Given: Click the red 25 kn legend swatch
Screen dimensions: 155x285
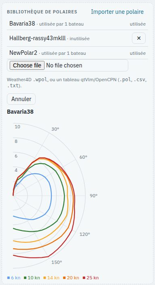Looking at the screenshot, I should coord(84,278).
